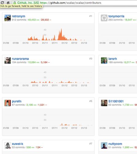Viewport: 137px width, 154px height.
Task: Open runarorama's avatar image
Action: coord(8,60)
